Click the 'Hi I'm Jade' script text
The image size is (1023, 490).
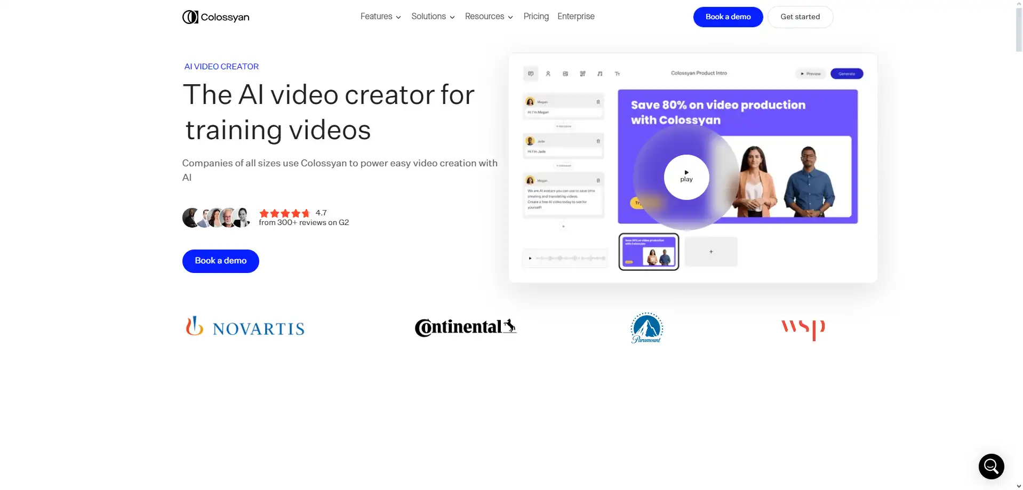point(537,152)
